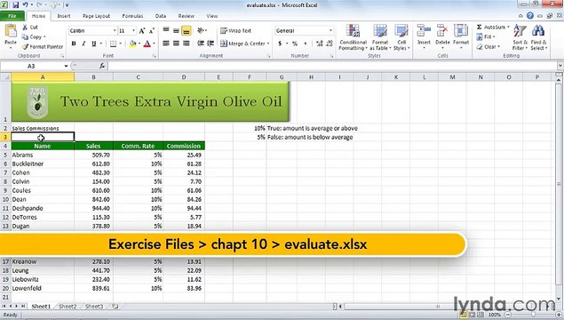
Task: Click the Cell Styles icon
Action: point(401,31)
